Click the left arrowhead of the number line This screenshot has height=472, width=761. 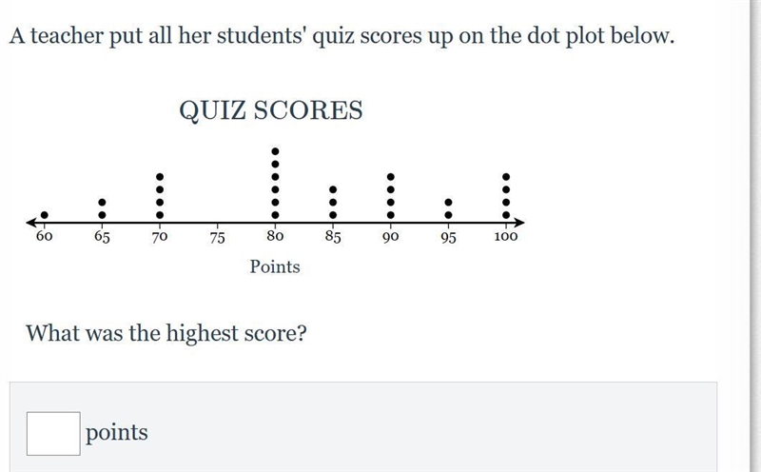(x=31, y=223)
